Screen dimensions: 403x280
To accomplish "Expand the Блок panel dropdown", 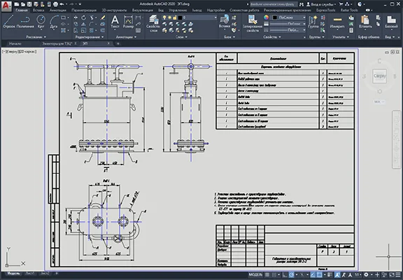I will pos(229,37).
